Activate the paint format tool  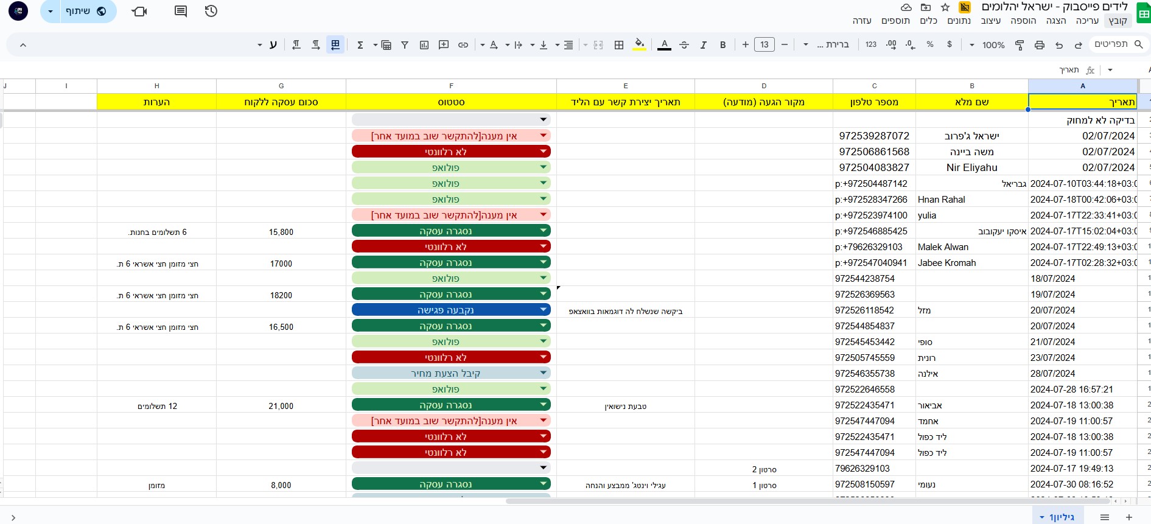tap(1020, 44)
